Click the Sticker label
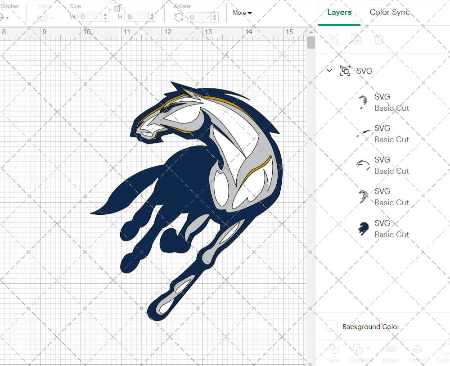Viewport: 450px width, 366px height. 10,6
